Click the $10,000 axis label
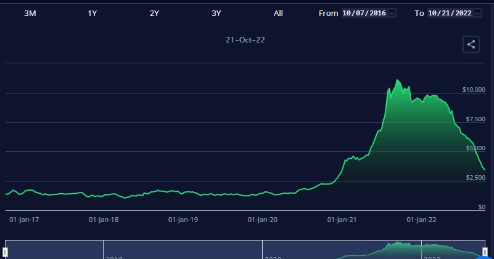This screenshot has height=259, width=494. click(x=474, y=90)
